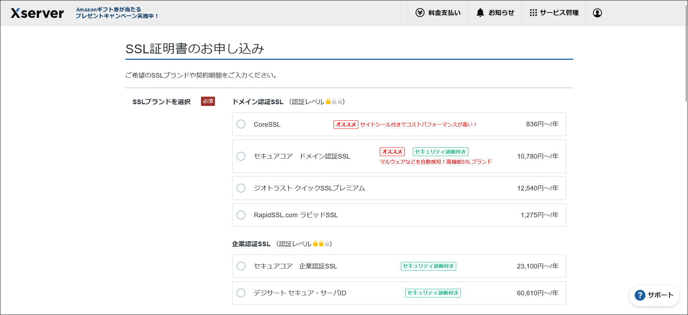The height and width of the screenshot is (315, 688).
Task: Click the サポート help button
Action: click(x=654, y=295)
